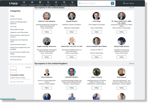Select the Renewable Energy category
The height and width of the screenshot is (103, 148).
pos(17,30)
